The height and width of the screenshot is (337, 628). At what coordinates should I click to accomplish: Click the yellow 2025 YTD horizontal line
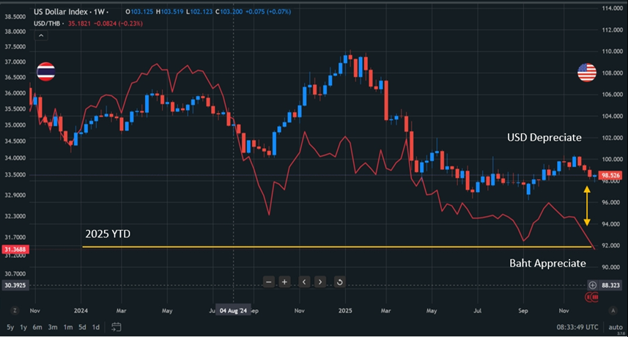pos(293,247)
